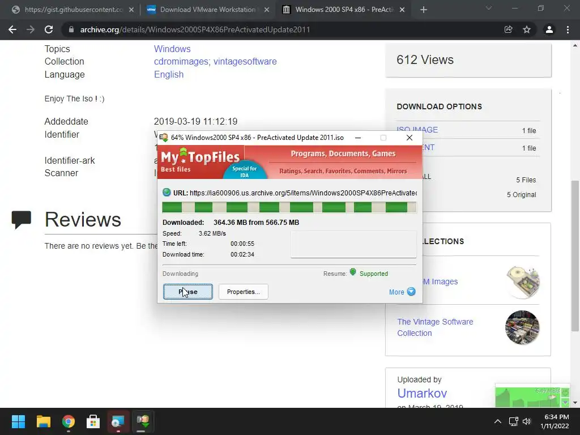Click the segmented download progress bar

click(289, 207)
